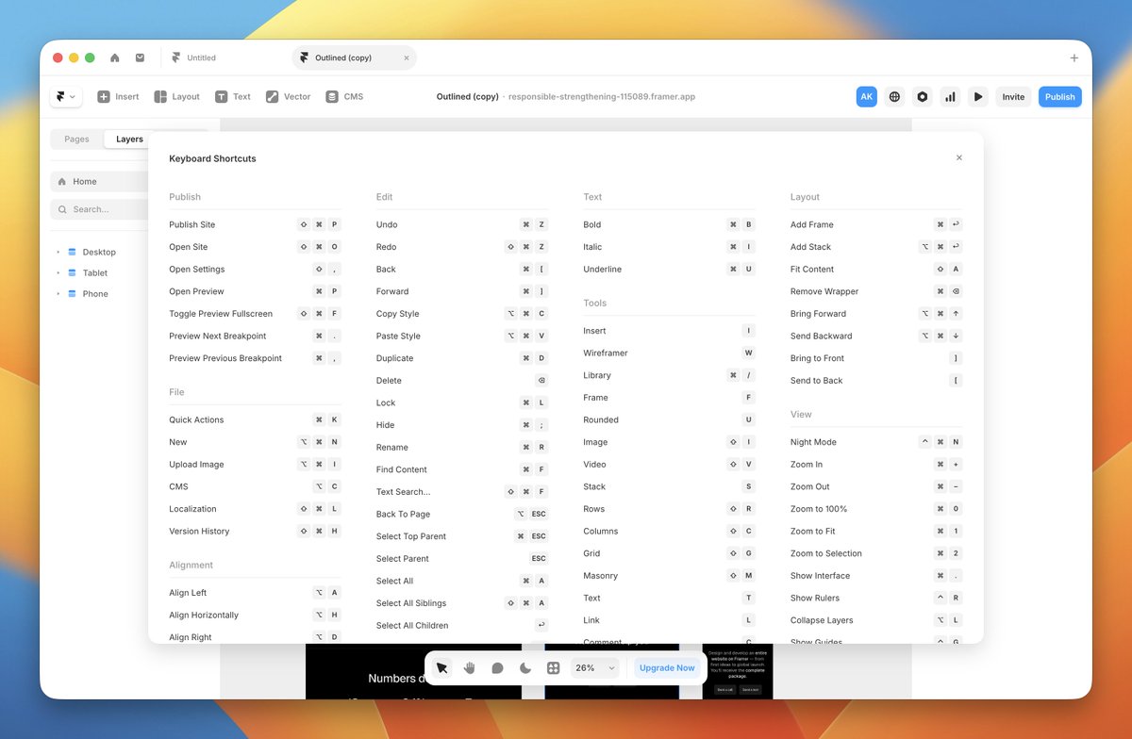Open the site settings hexagon icon
This screenshot has width=1132, height=739.
coord(923,96)
